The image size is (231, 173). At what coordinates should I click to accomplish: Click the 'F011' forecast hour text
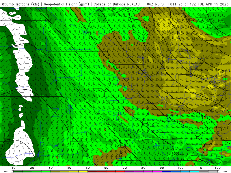(x=172, y=4)
